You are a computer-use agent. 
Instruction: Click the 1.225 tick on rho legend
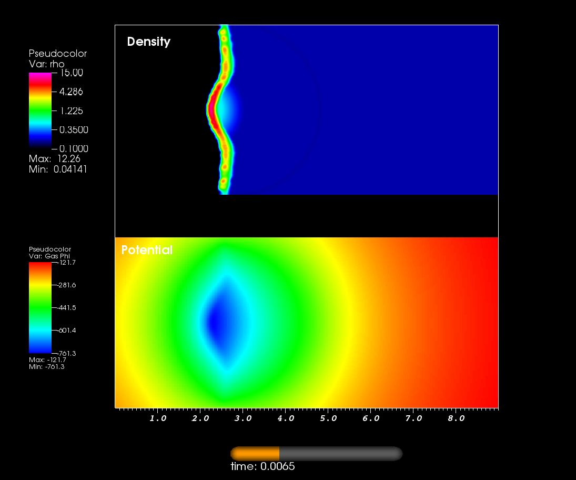click(71, 111)
